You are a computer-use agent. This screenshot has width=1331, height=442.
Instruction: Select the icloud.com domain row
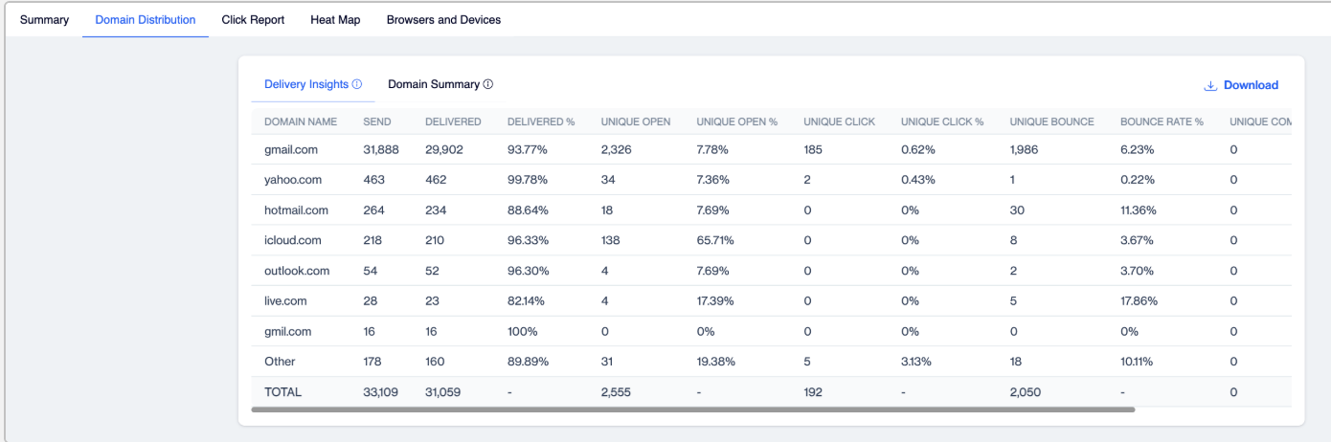(772, 240)
